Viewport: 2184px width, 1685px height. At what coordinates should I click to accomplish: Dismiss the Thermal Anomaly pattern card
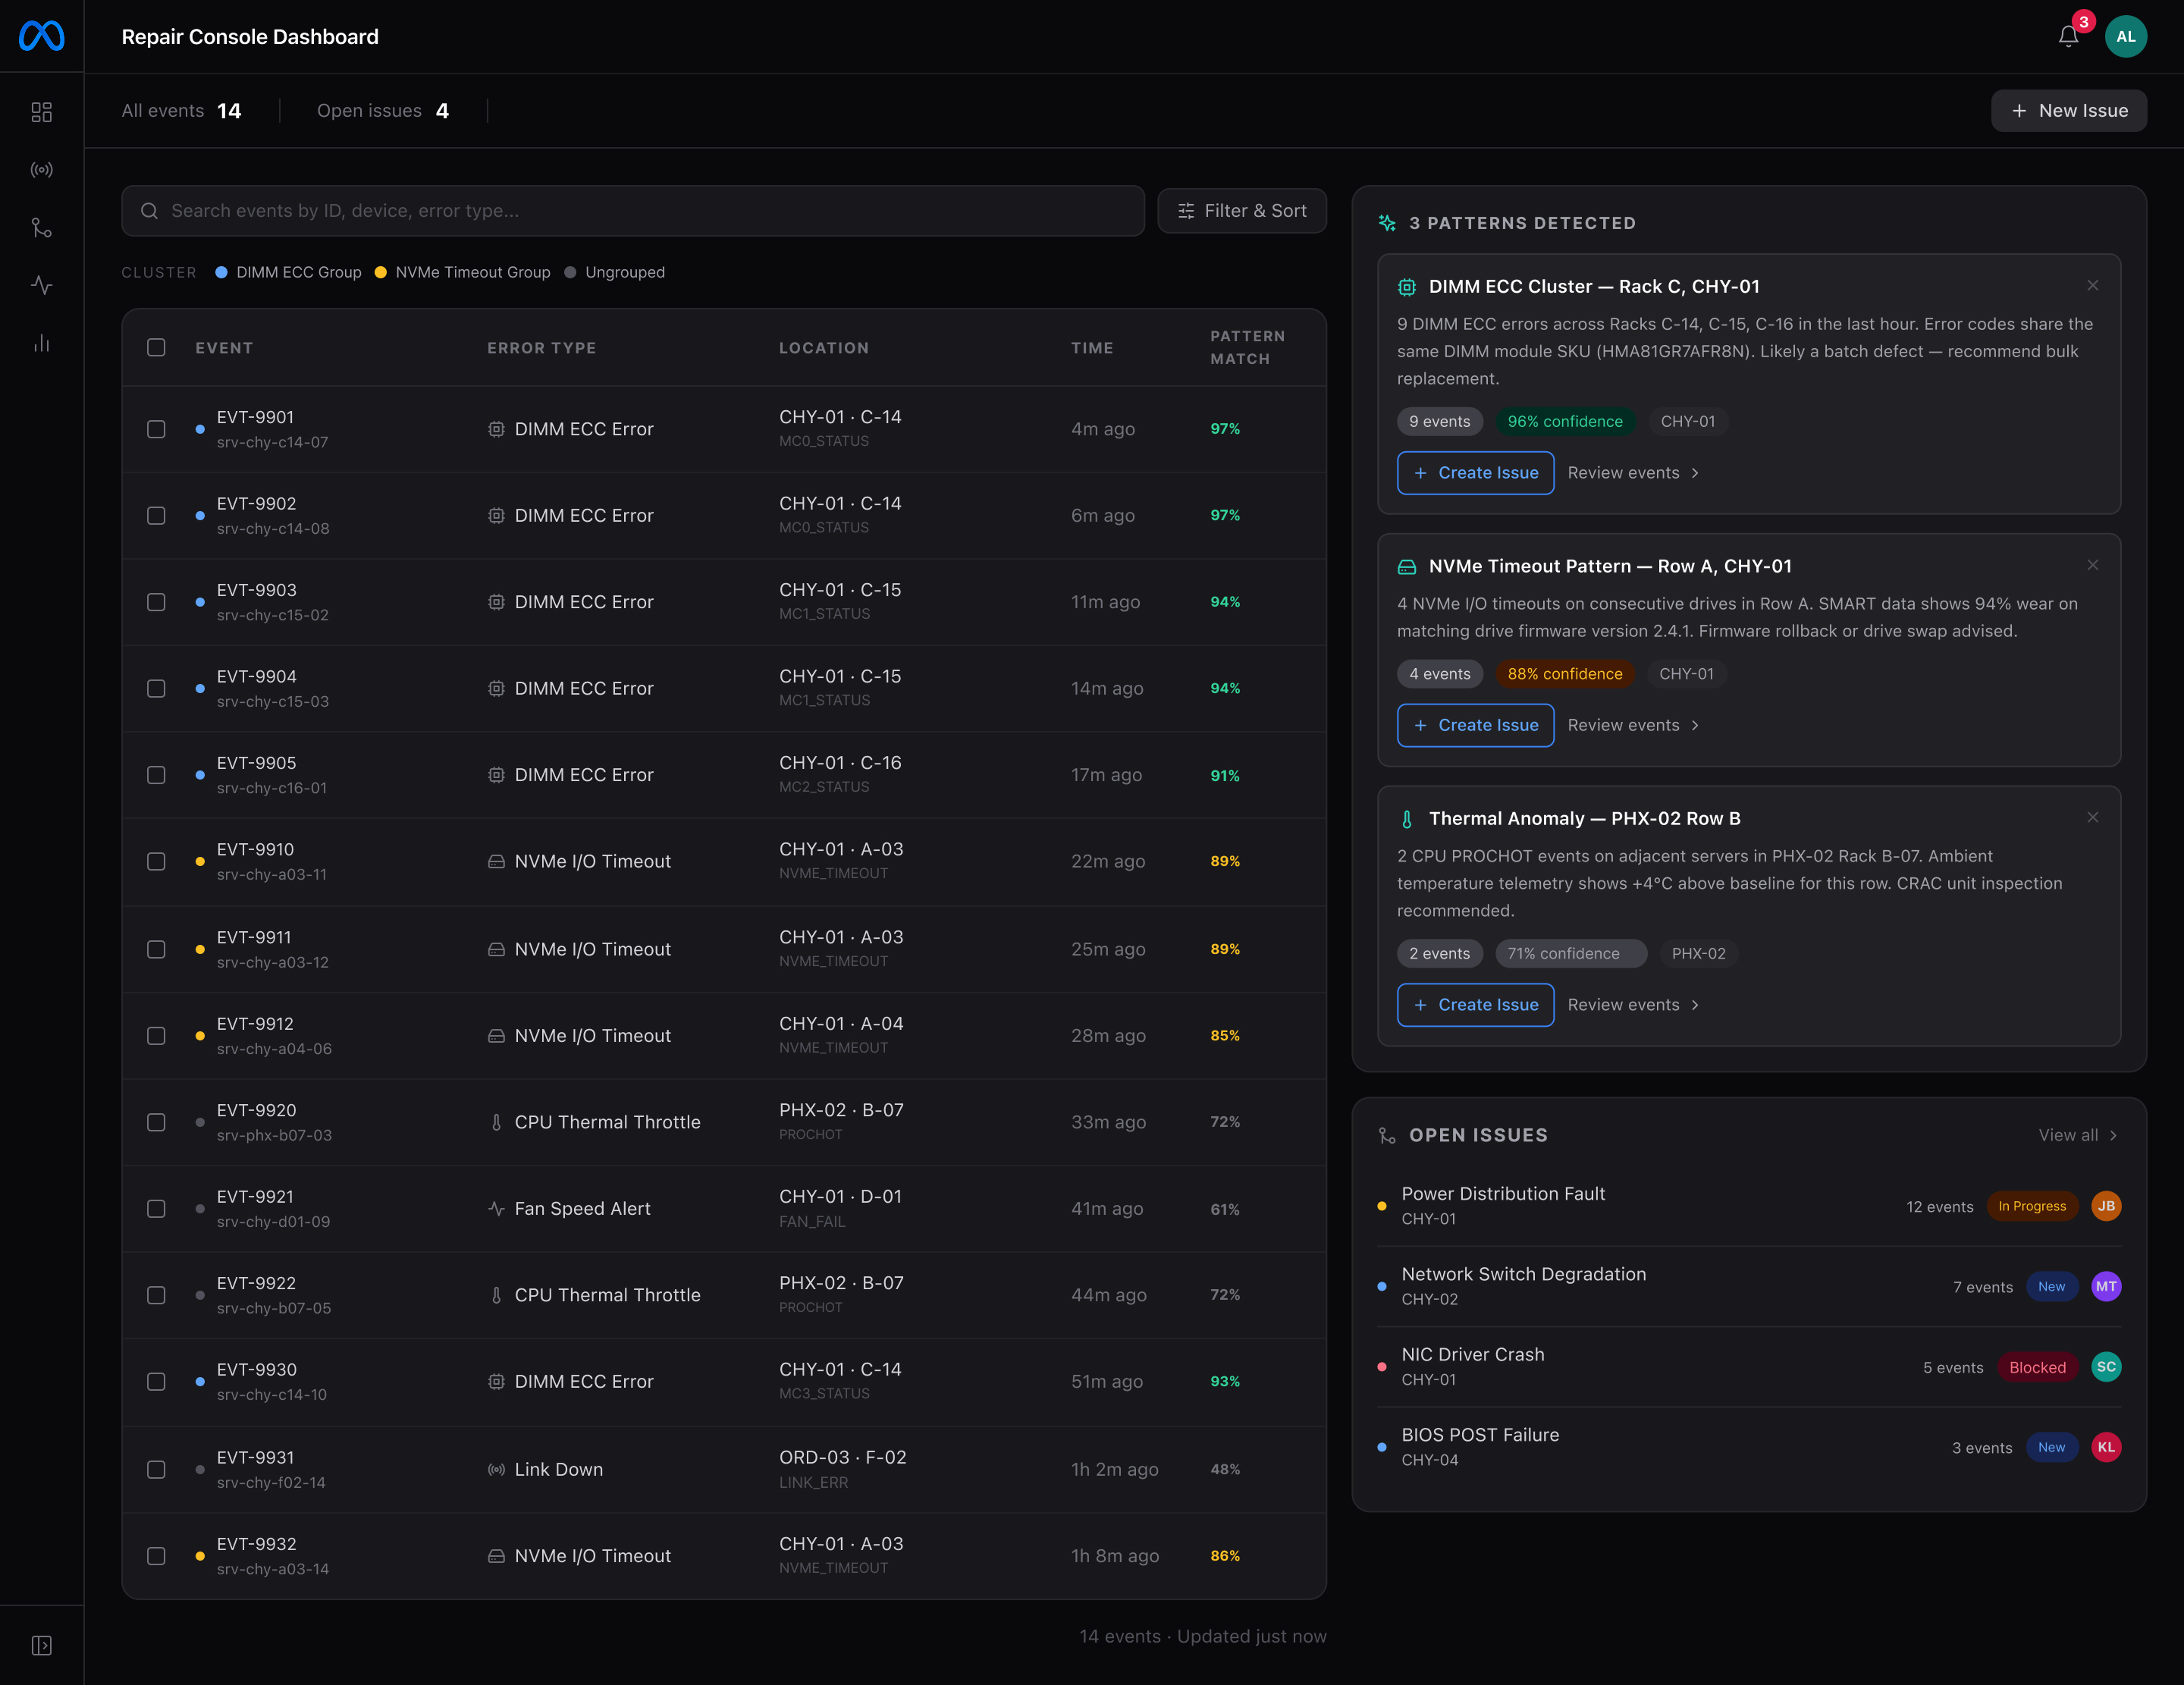point(2093,818)
